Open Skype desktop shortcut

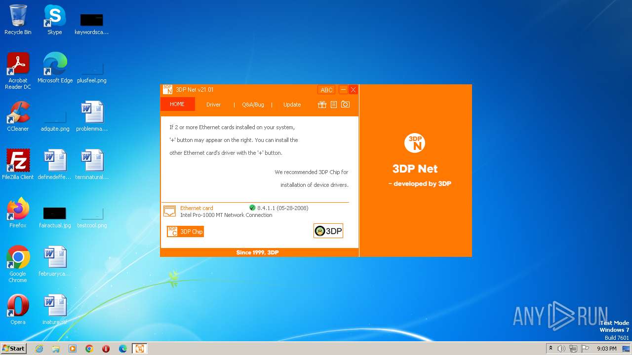click(54, 20)
